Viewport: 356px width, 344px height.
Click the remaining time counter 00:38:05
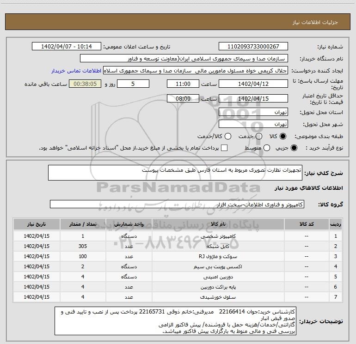tap(85, 84)
